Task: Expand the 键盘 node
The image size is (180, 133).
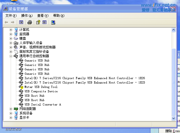Action: pyautogui.click(x=11, y=38)
